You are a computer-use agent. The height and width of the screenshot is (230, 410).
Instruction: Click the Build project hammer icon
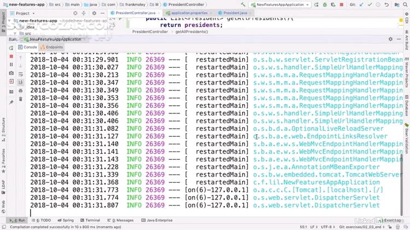click(x=243, y=5)
